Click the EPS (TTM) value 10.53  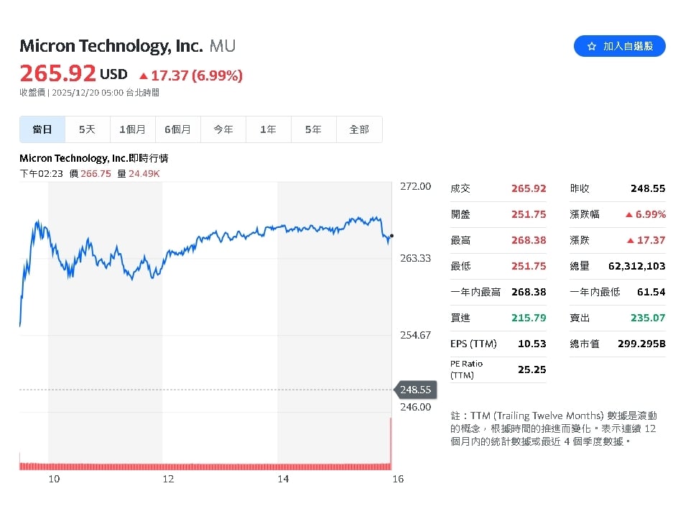(x=532, y=344)
